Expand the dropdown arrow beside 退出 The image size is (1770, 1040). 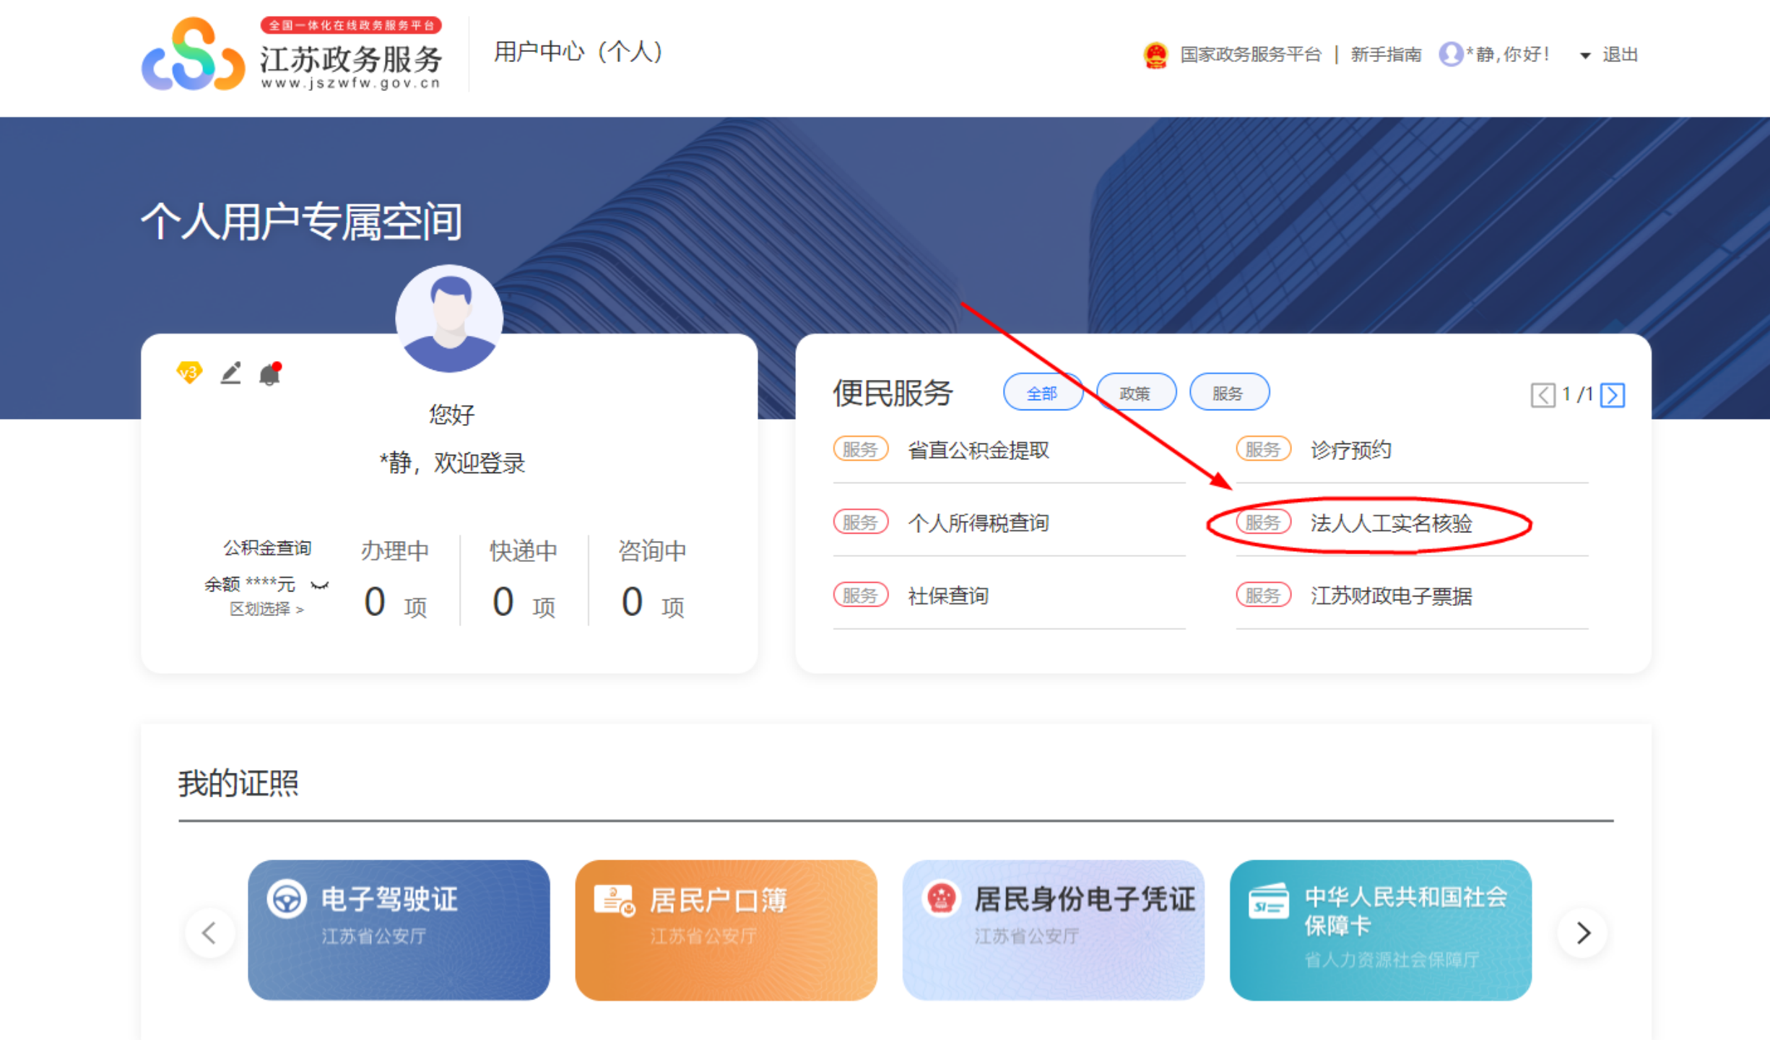1585,56
